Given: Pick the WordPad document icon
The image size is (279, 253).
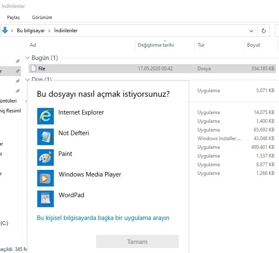Looking at the screenshot, I should (x=46, y=198).
